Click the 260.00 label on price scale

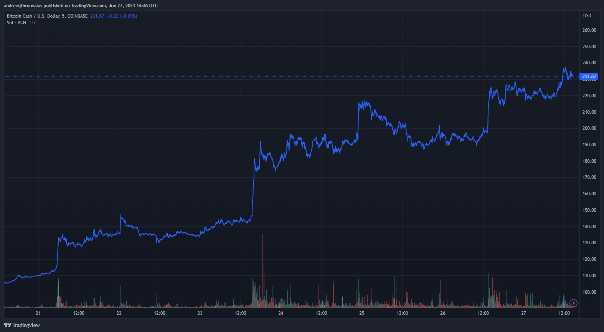[589, 30]
